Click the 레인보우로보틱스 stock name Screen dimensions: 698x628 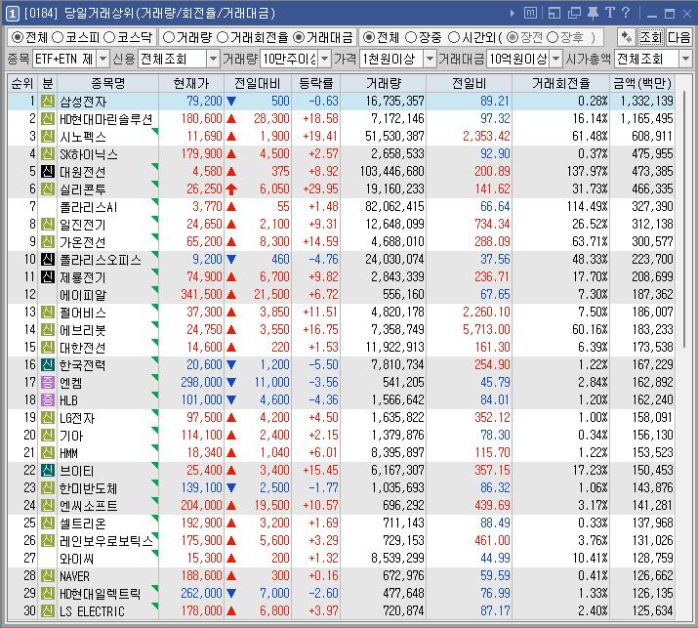coord(106,541)
